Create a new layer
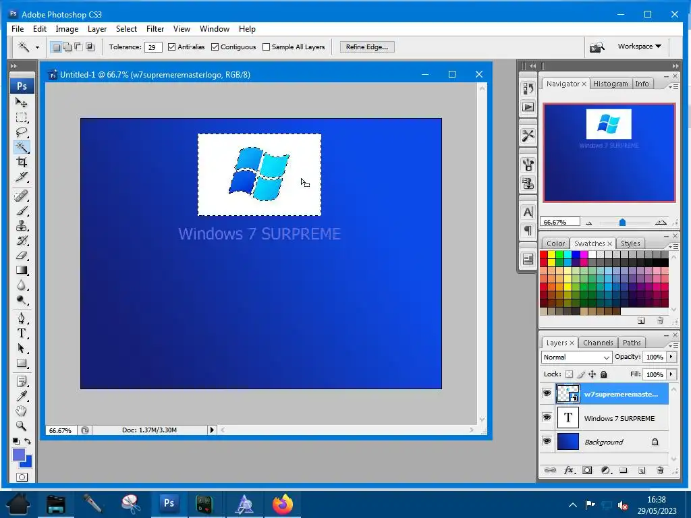This screenshot has height=518, width=691. point(641,470)
